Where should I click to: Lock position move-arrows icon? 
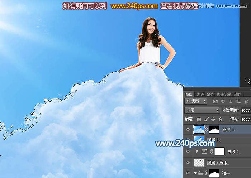[x=213, y=119]
